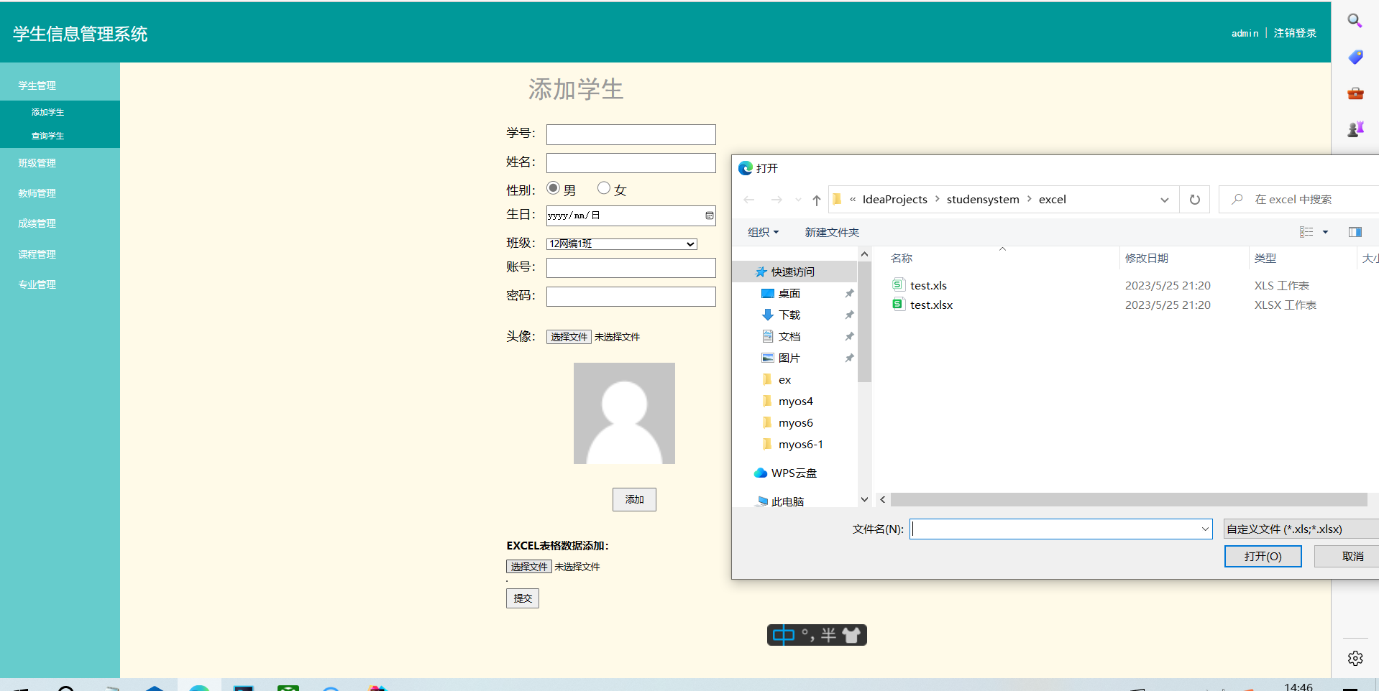Click the 添加 submit button
This screenshot has height=691, width=1379.
pos(634,499)
